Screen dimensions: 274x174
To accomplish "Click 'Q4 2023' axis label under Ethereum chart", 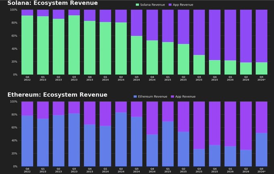I will 89,170.
